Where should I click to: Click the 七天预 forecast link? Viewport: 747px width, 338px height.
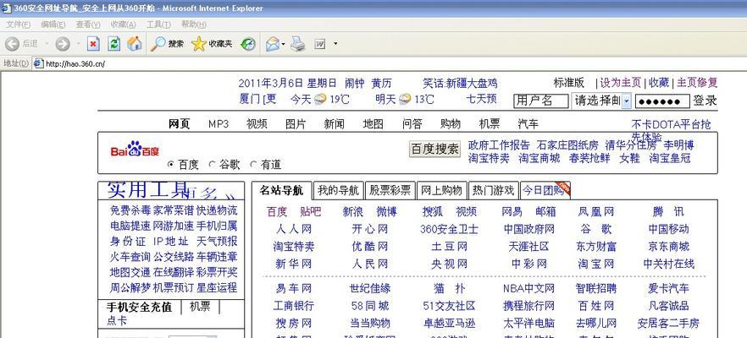(x=482, y=99)
